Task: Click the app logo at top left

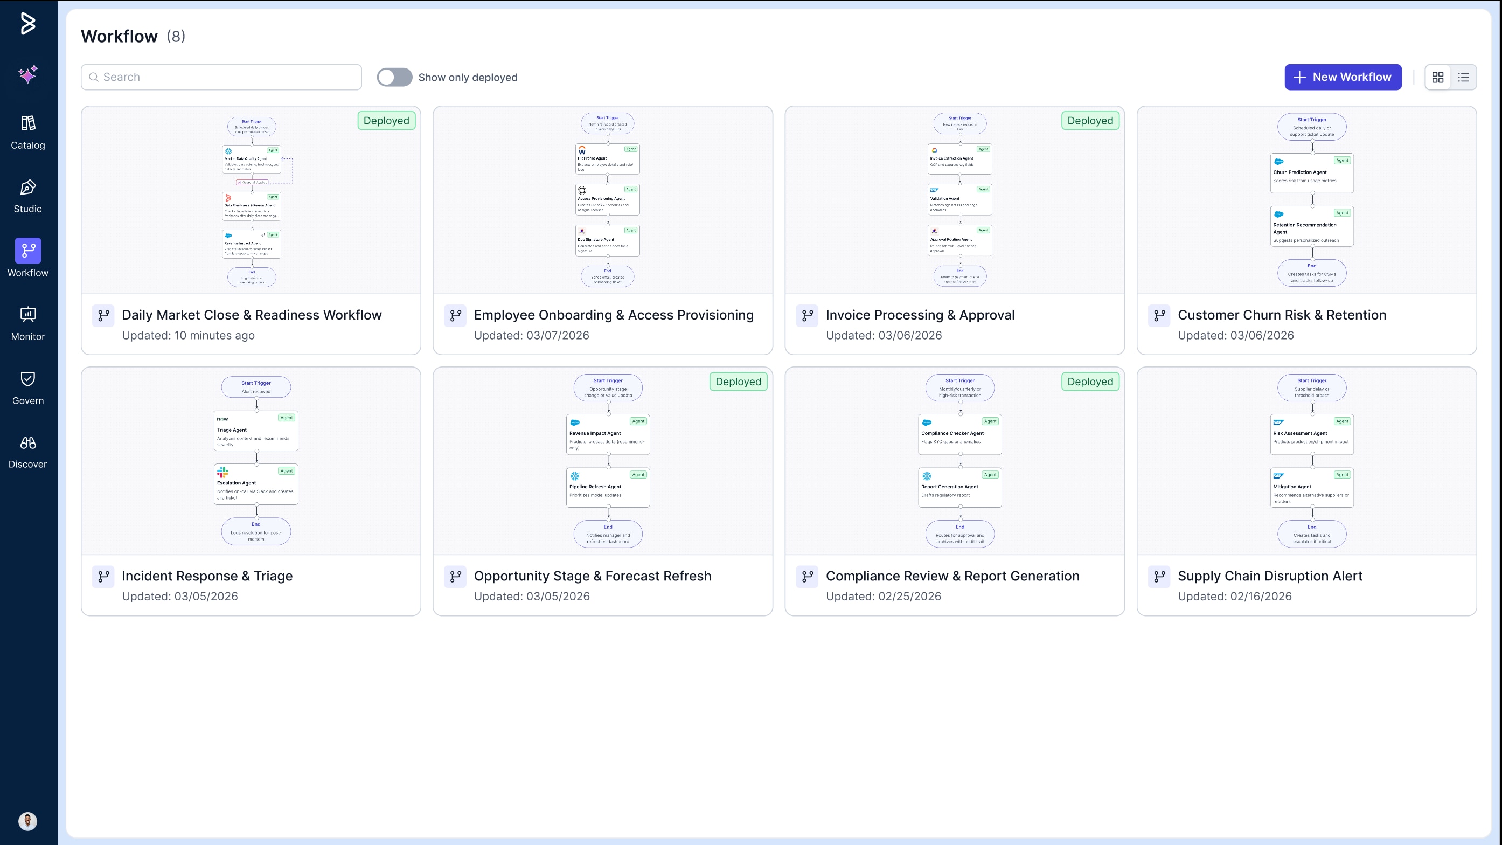Action: (27, 23)
